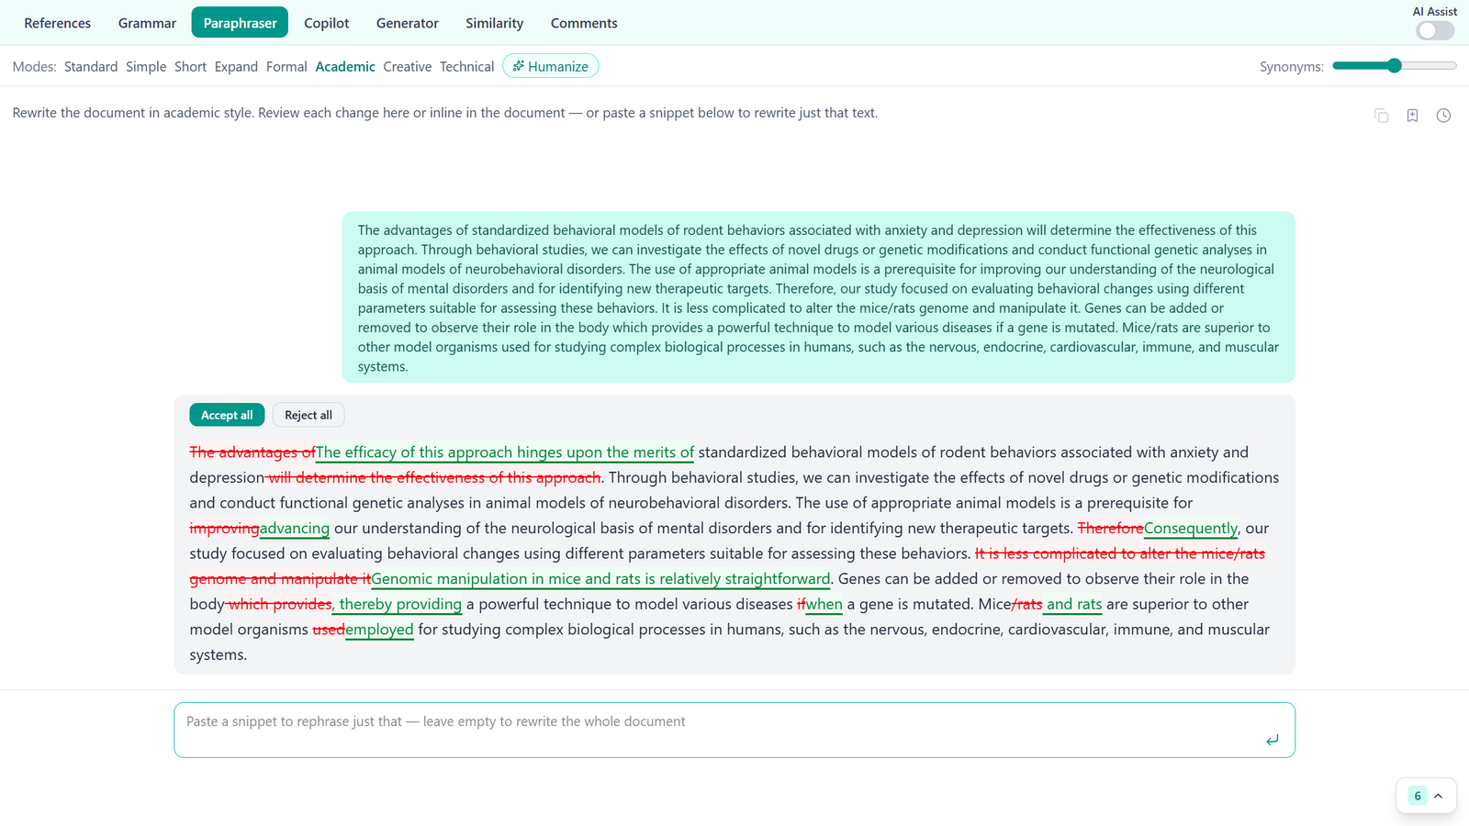The height and width of the screenshot is (826, 1469).
Task: Submit snippet with the enter arrow icon
Action: coord(1272,740)
